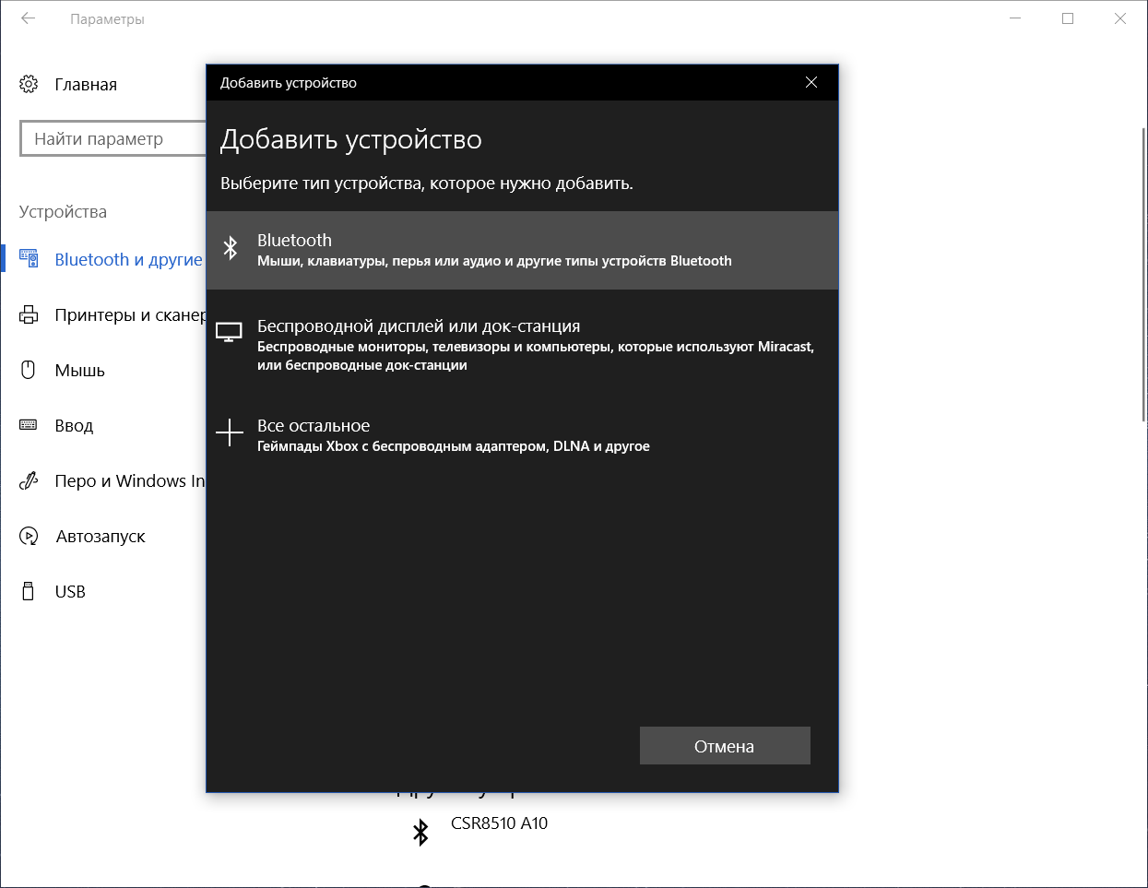Click the Найти параметр search field
This screenshot has height=888, width=1148.
(x=112, y=138)
